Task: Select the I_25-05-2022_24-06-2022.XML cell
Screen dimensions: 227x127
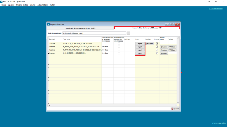Action: tap(82, 53)
